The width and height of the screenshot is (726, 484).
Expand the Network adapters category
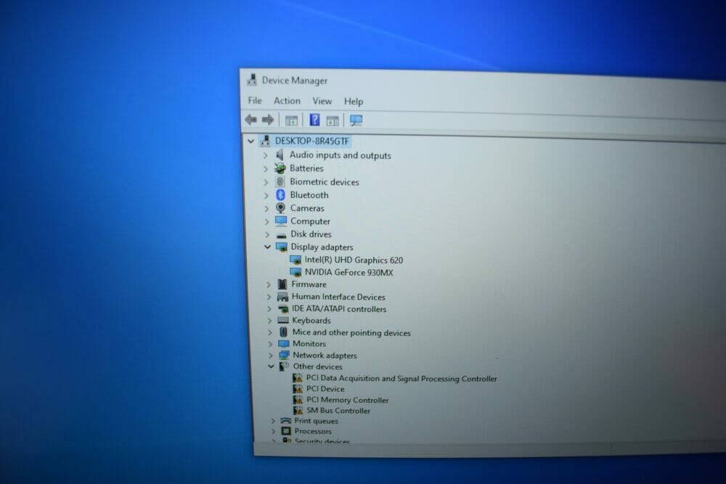pos(270,356)
